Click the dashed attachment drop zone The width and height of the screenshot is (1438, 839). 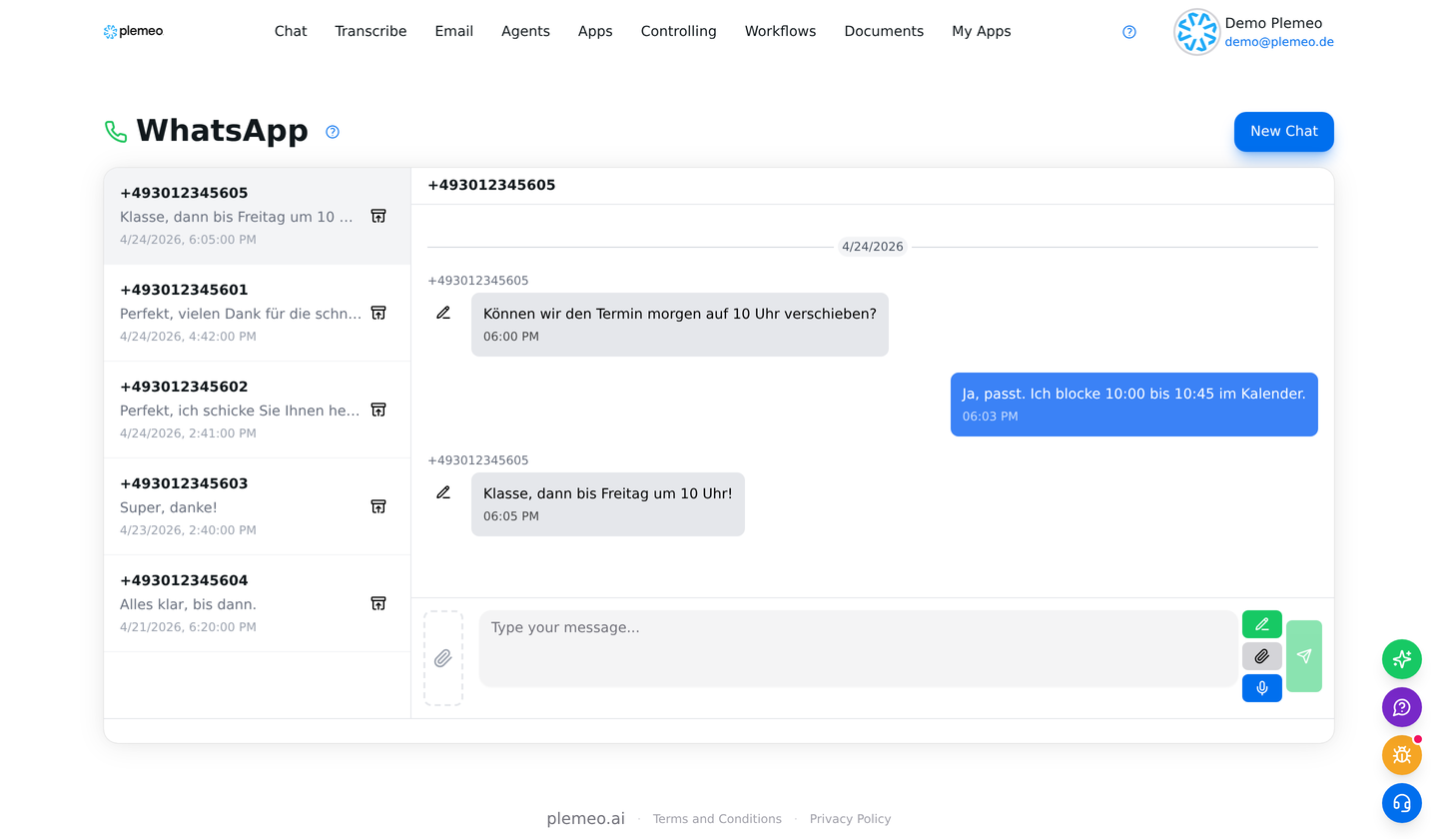(x=443, y=658)
